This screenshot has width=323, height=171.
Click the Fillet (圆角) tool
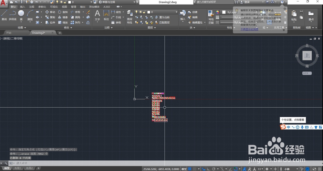(75, 17)
